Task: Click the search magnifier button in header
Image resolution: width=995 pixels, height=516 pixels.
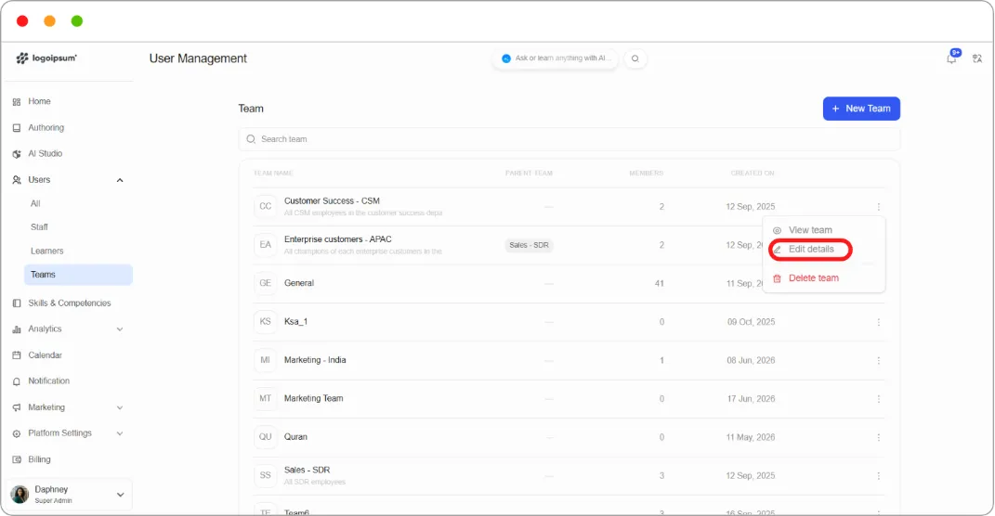Action: [635, 58]
